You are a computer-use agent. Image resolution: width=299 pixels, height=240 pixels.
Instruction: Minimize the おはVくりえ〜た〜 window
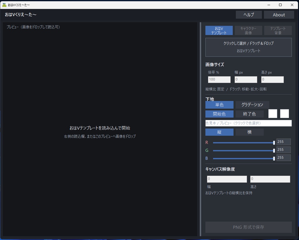click(x=269, y=5)
